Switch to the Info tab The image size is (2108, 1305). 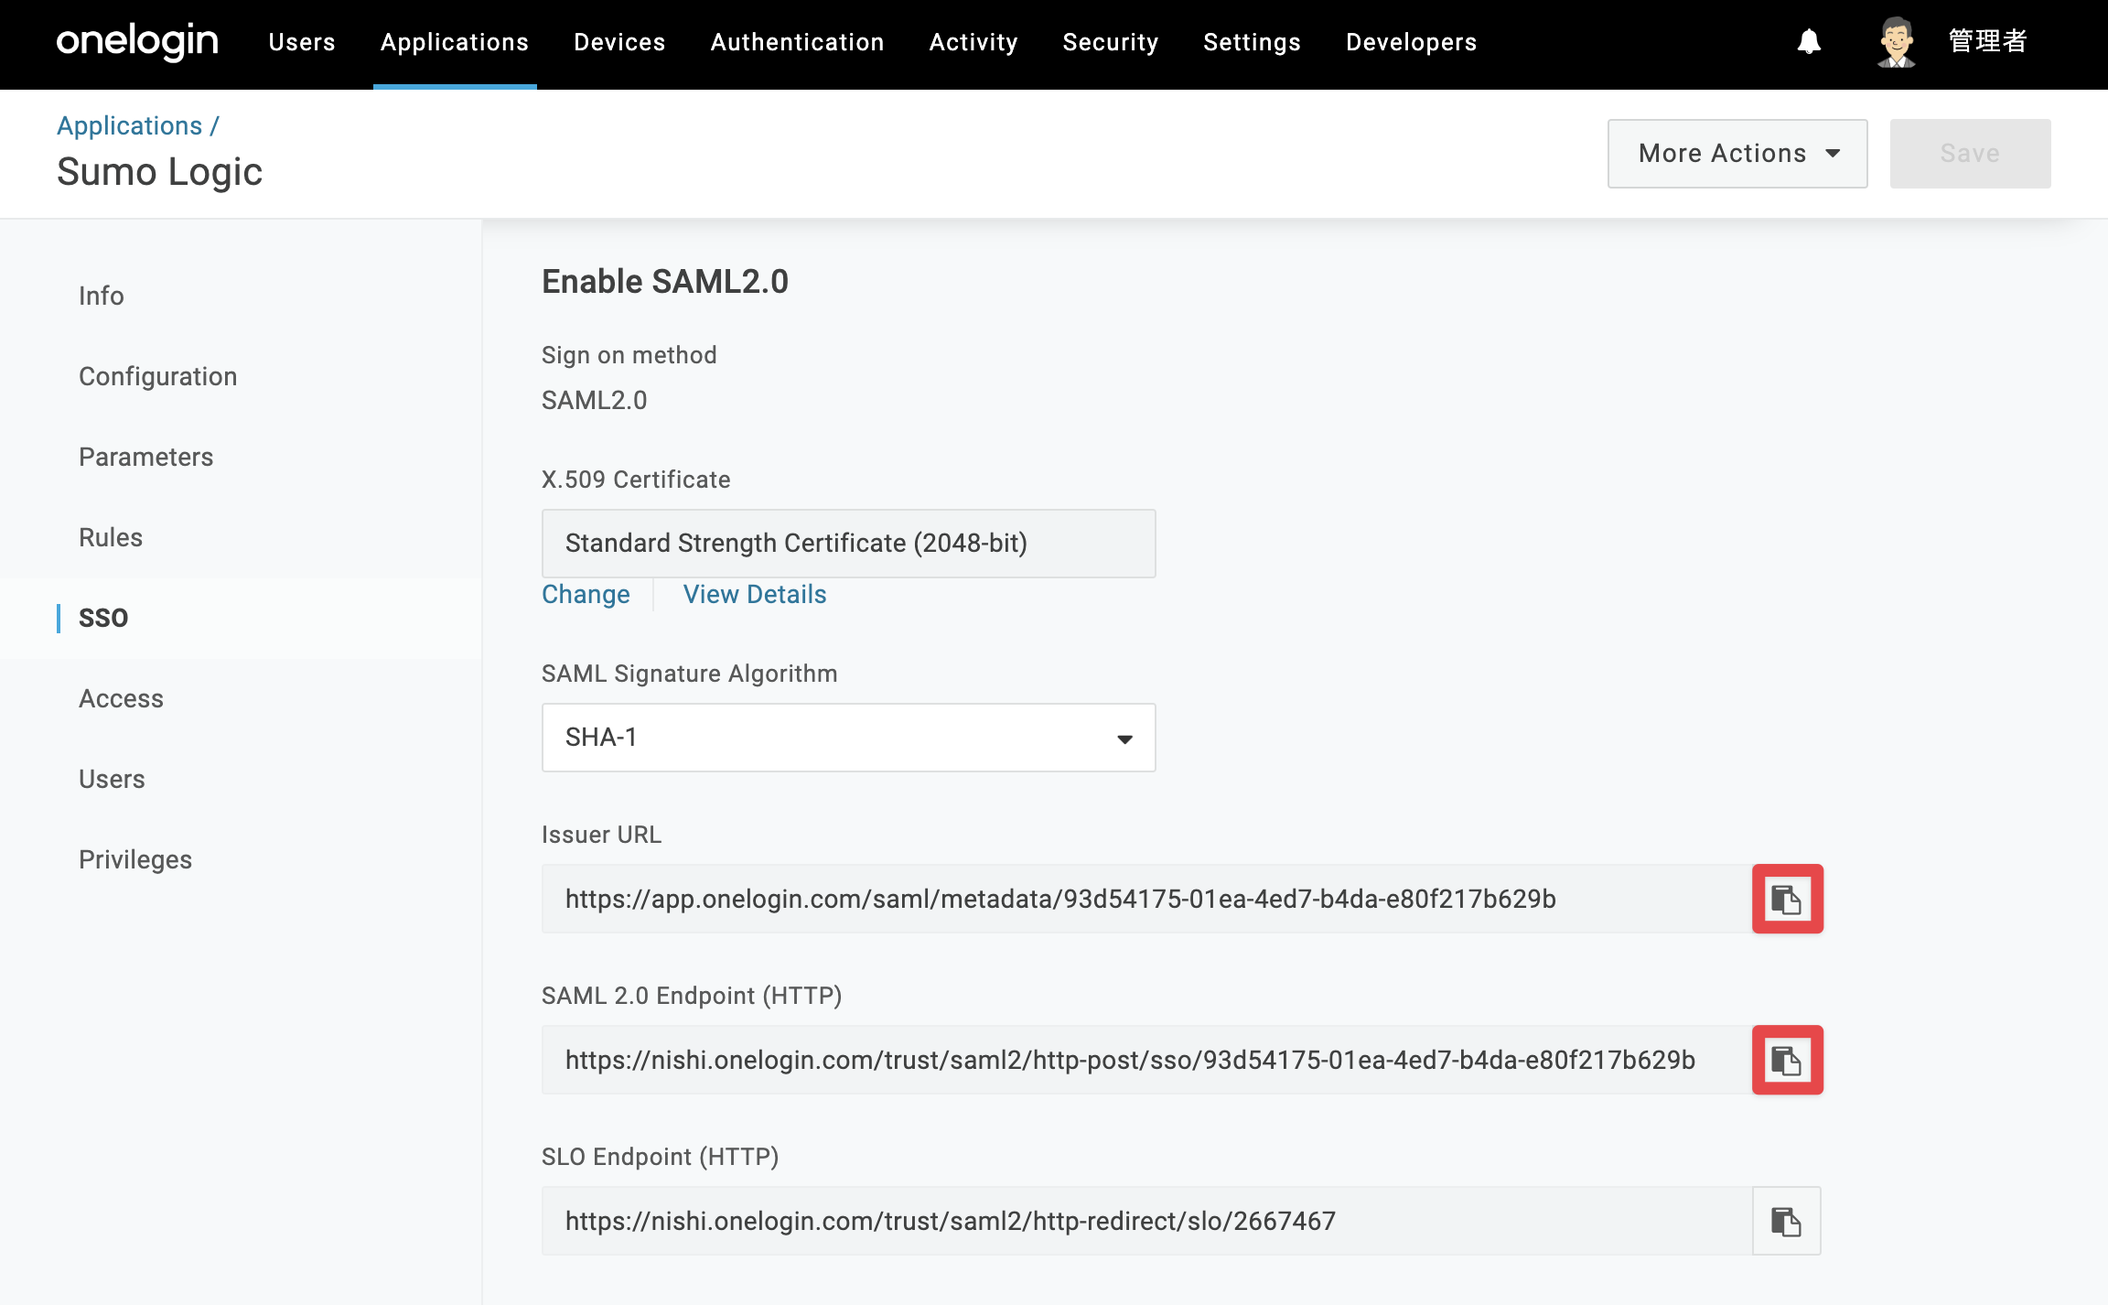[x=102, y=296]
